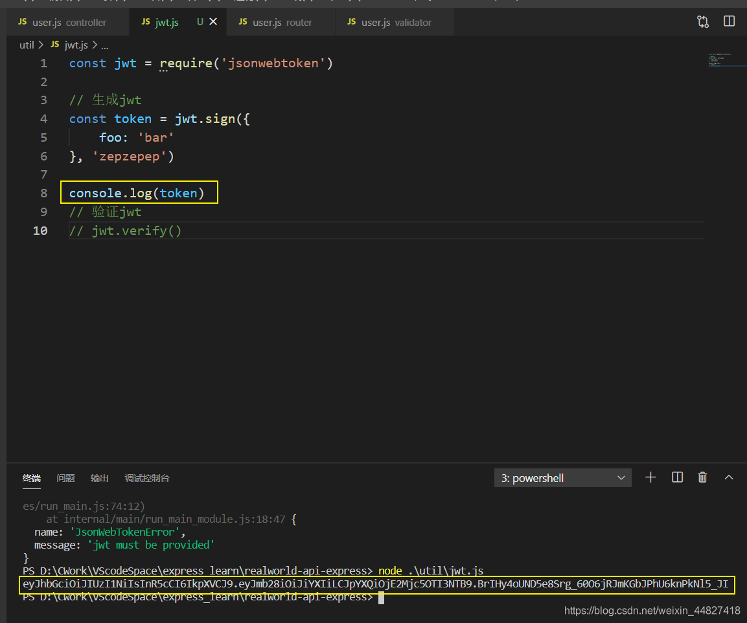Click the util breadcrumb folder
Screen dimensions: 747x623
click(x=27, y=45)
